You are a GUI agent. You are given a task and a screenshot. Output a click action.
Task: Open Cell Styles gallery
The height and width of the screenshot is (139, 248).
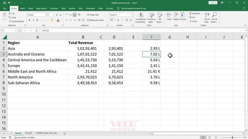point(159,18)
